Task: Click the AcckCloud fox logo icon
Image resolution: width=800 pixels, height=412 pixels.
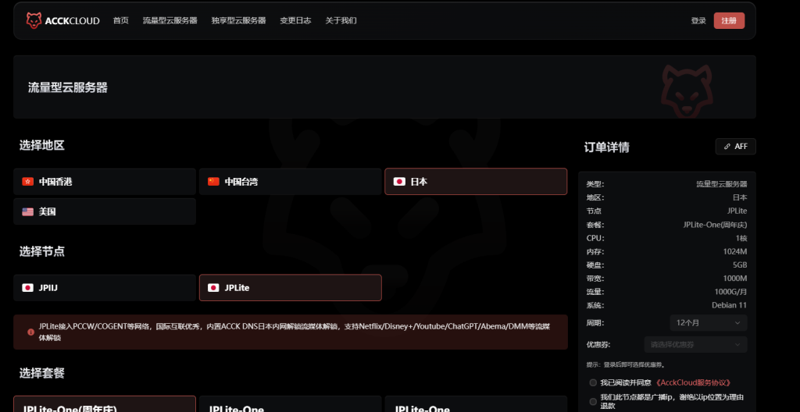Action: pos(34,21)
